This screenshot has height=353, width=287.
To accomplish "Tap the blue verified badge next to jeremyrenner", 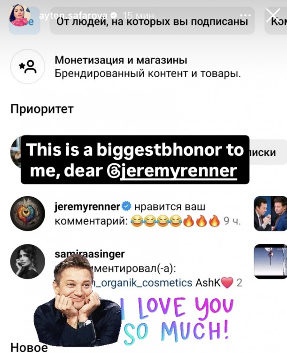I will tap(126, 207).
